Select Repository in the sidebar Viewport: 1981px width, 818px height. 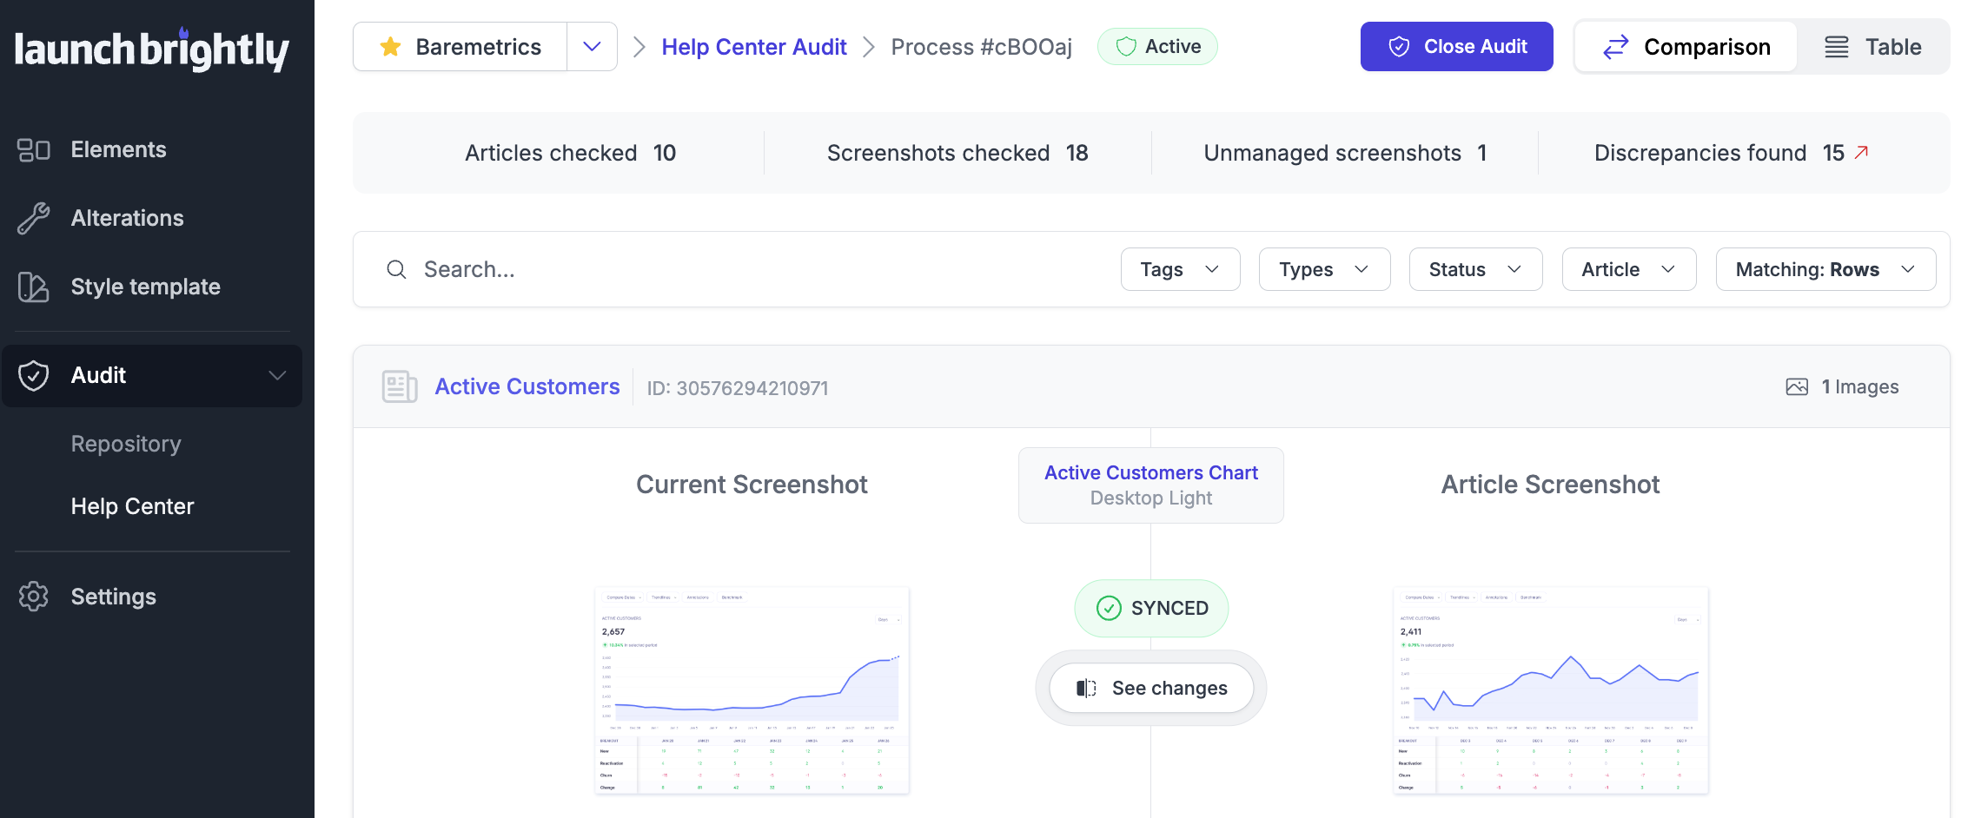pos(126,444)
